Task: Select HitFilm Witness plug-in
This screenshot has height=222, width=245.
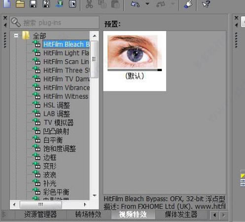Action: point(66,96)
